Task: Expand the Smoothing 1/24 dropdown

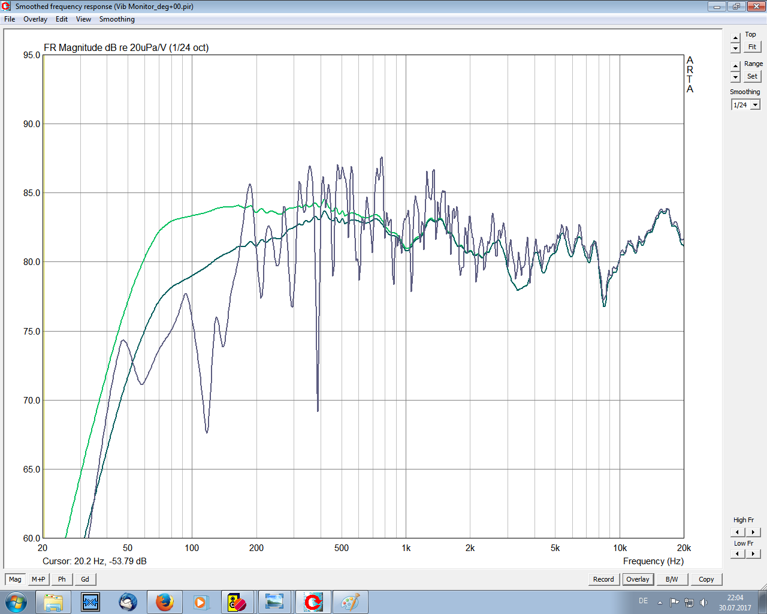Action: 755,105
